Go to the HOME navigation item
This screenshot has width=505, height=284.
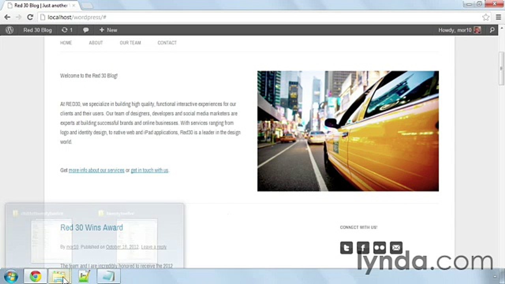pos(66,43)
